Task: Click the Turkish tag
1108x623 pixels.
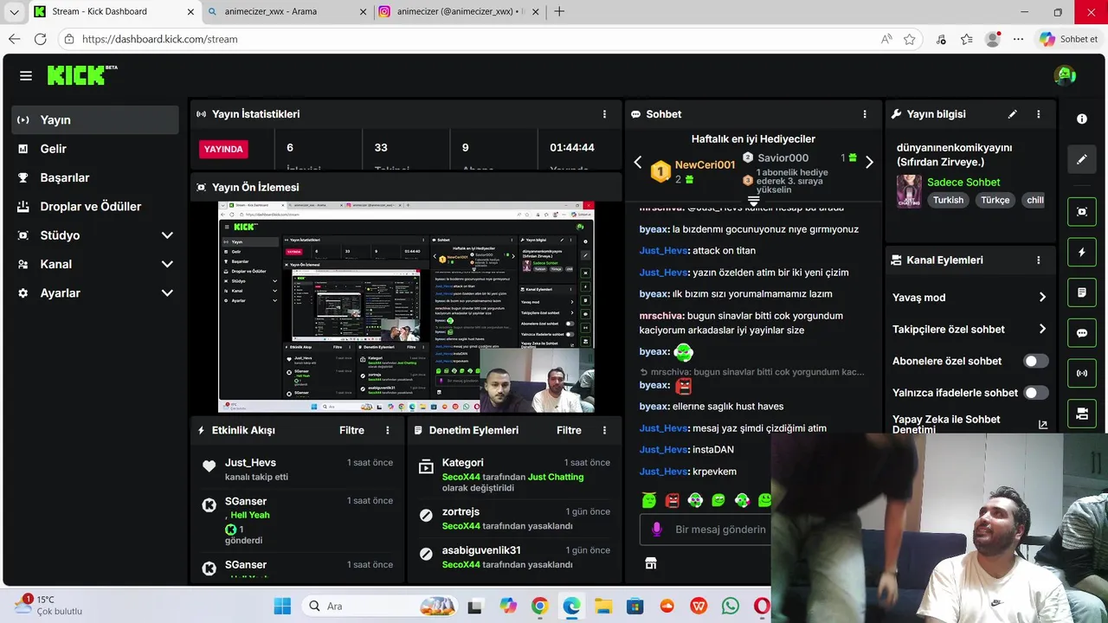Action: coord(948,200)
